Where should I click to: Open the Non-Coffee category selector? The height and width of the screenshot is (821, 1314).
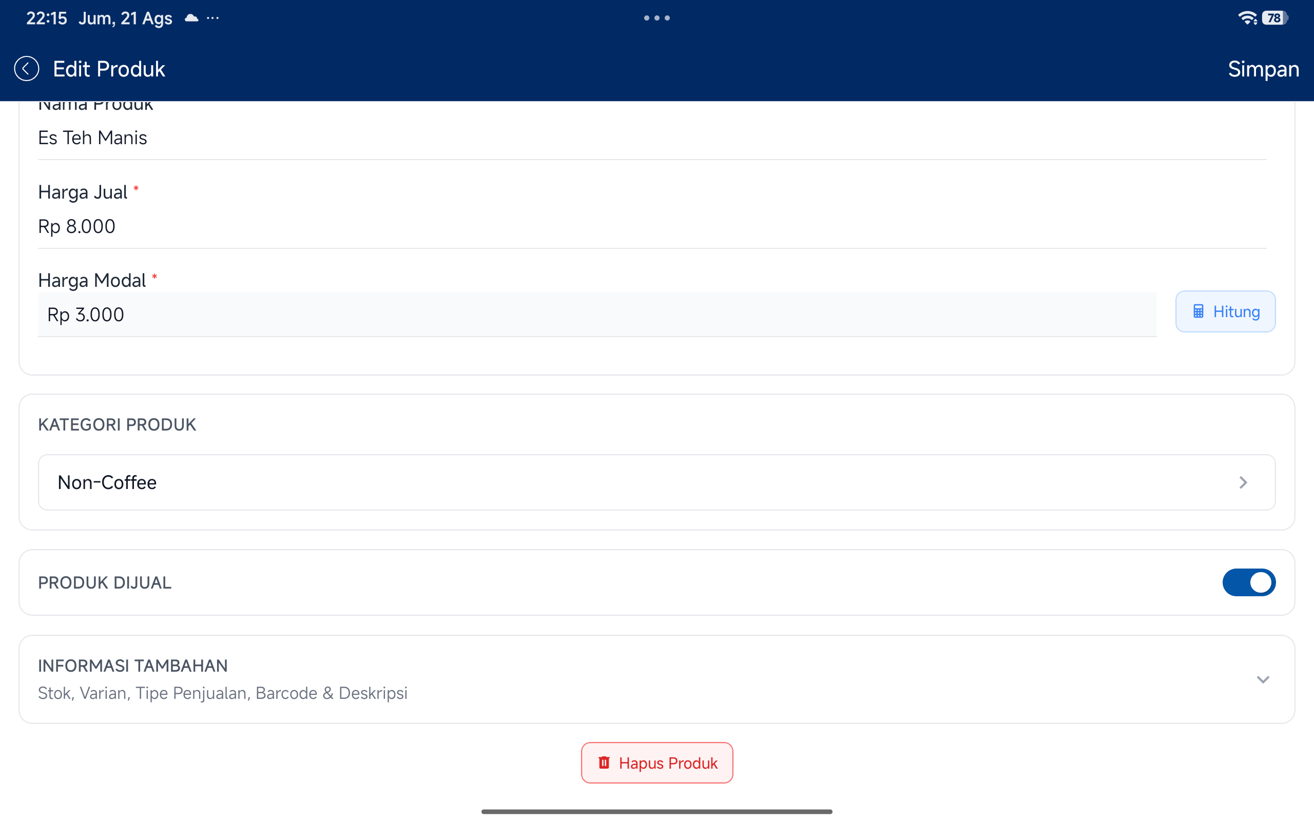coord(657,482)
